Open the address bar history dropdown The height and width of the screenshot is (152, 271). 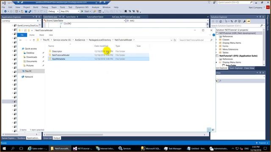pyautogui.click(x=171, y=40)
